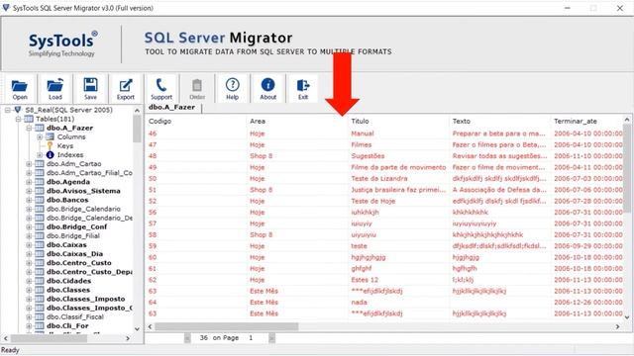Open Help from the toolbar
Image resolution: width=634 pixels, height=356 pixels.
click(232, 88)
